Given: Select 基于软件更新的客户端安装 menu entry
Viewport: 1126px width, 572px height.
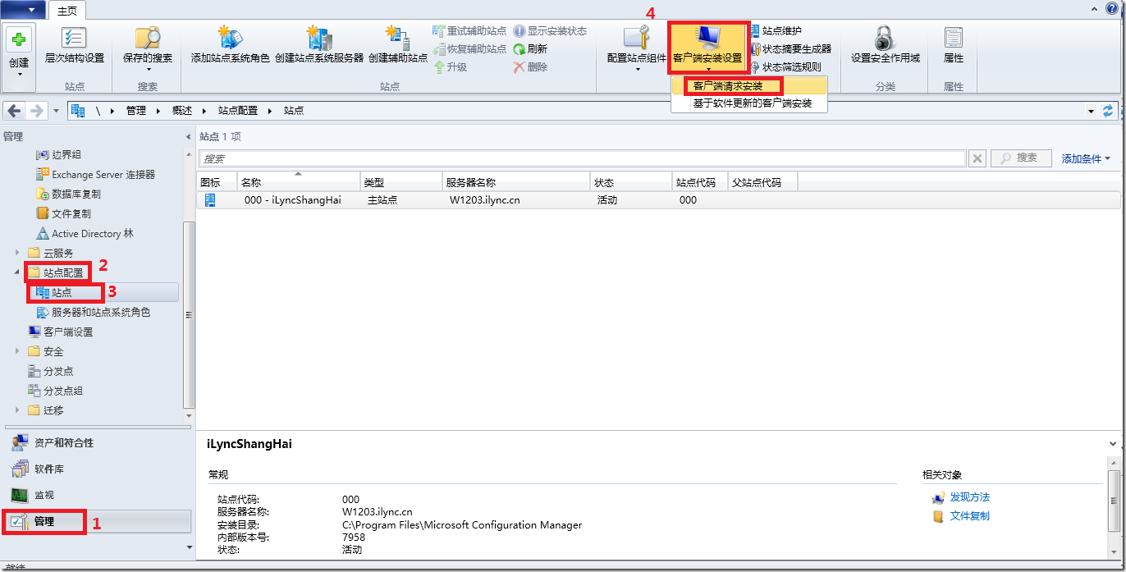Looking at the screenshot, I should (748, 103).
